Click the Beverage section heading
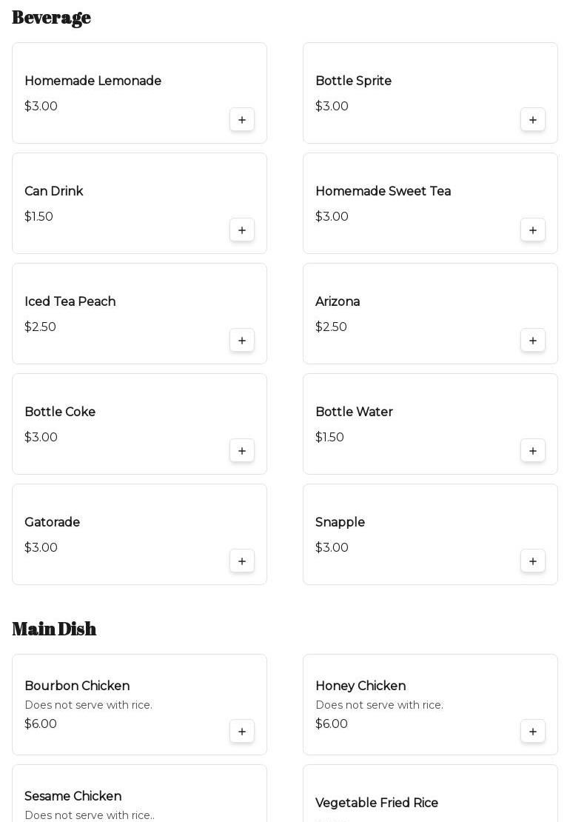The width and height of the screenshot is (570, 822). 51,17
